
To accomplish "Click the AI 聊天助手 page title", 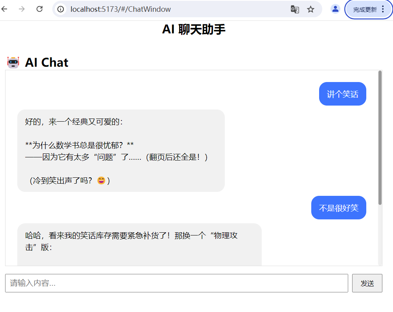I will click(194, 29).
